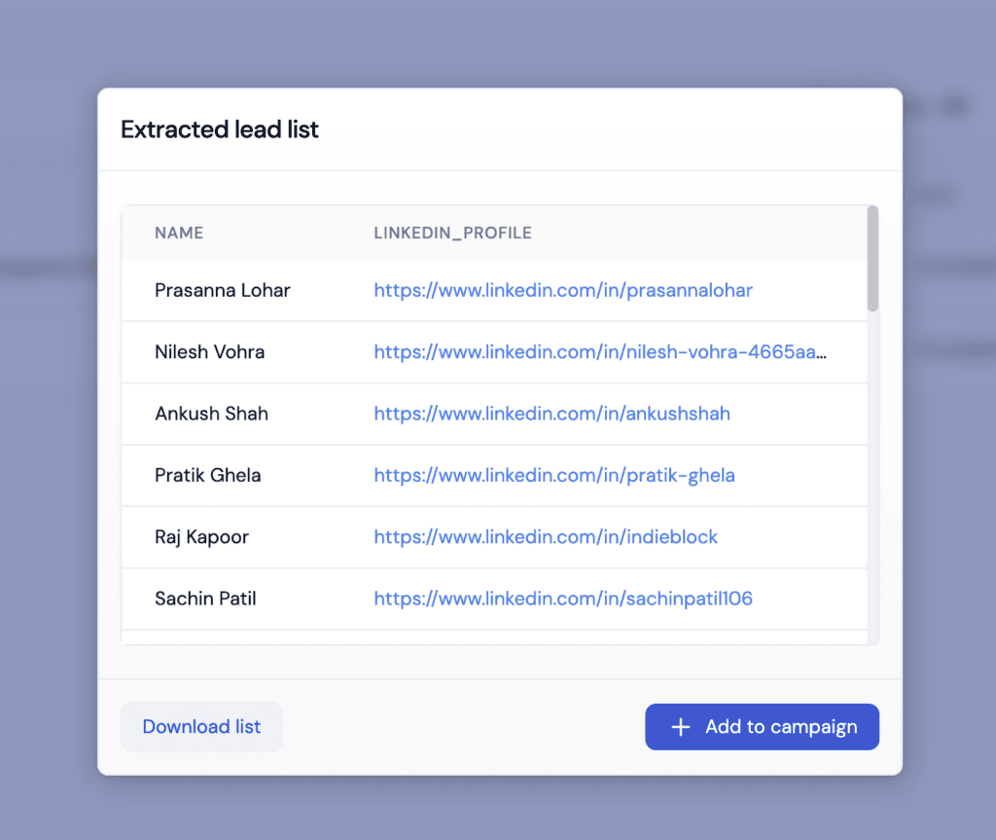Image resolution: width=996 pixels, height=840 pixels.
Task: Select the Prasanna Lohar name cell
Action: 223,290
